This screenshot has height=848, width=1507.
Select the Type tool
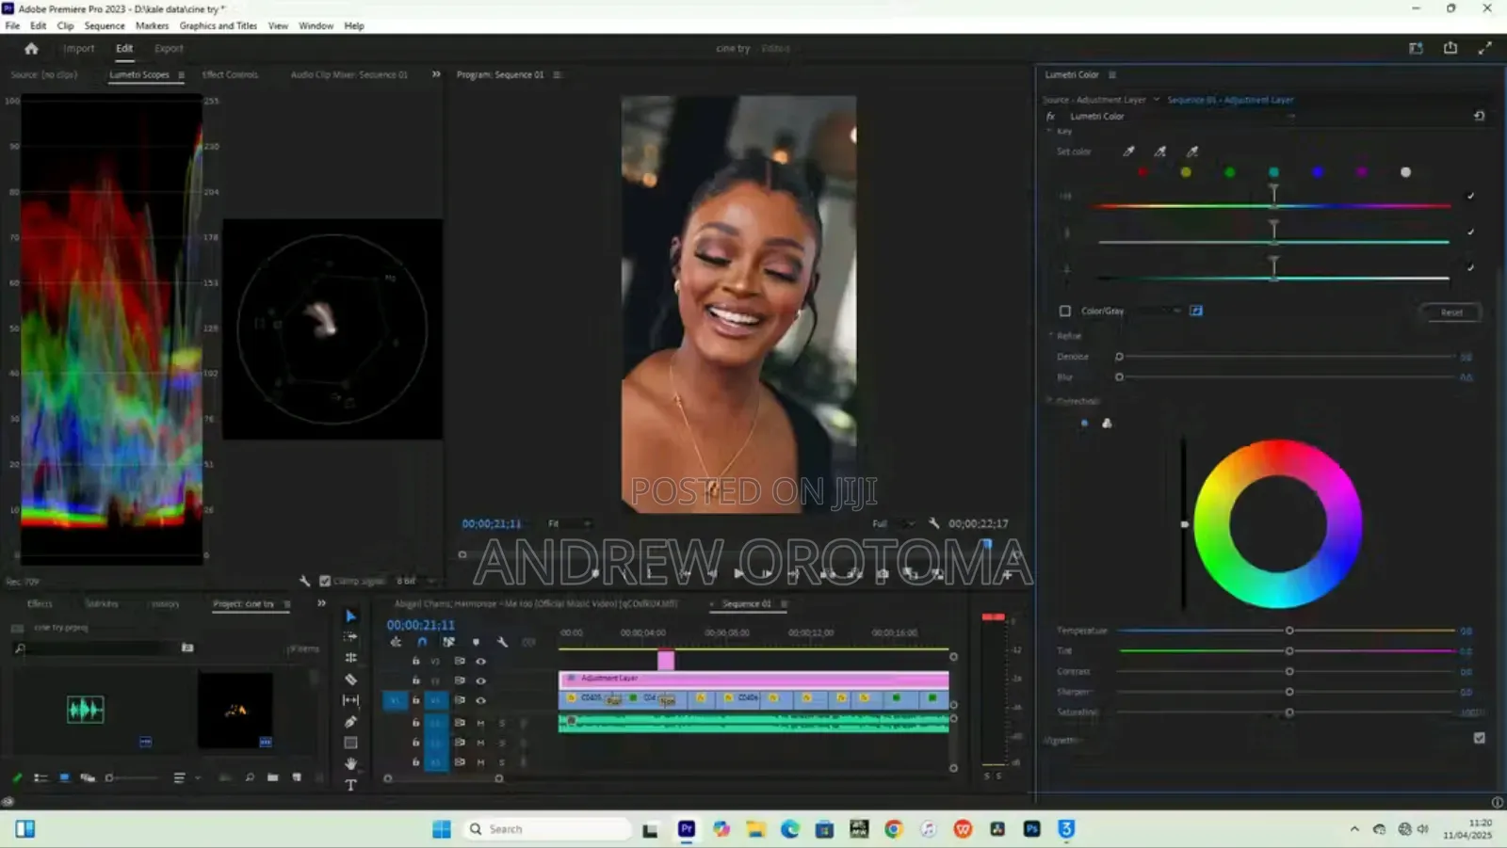[350, 785]
